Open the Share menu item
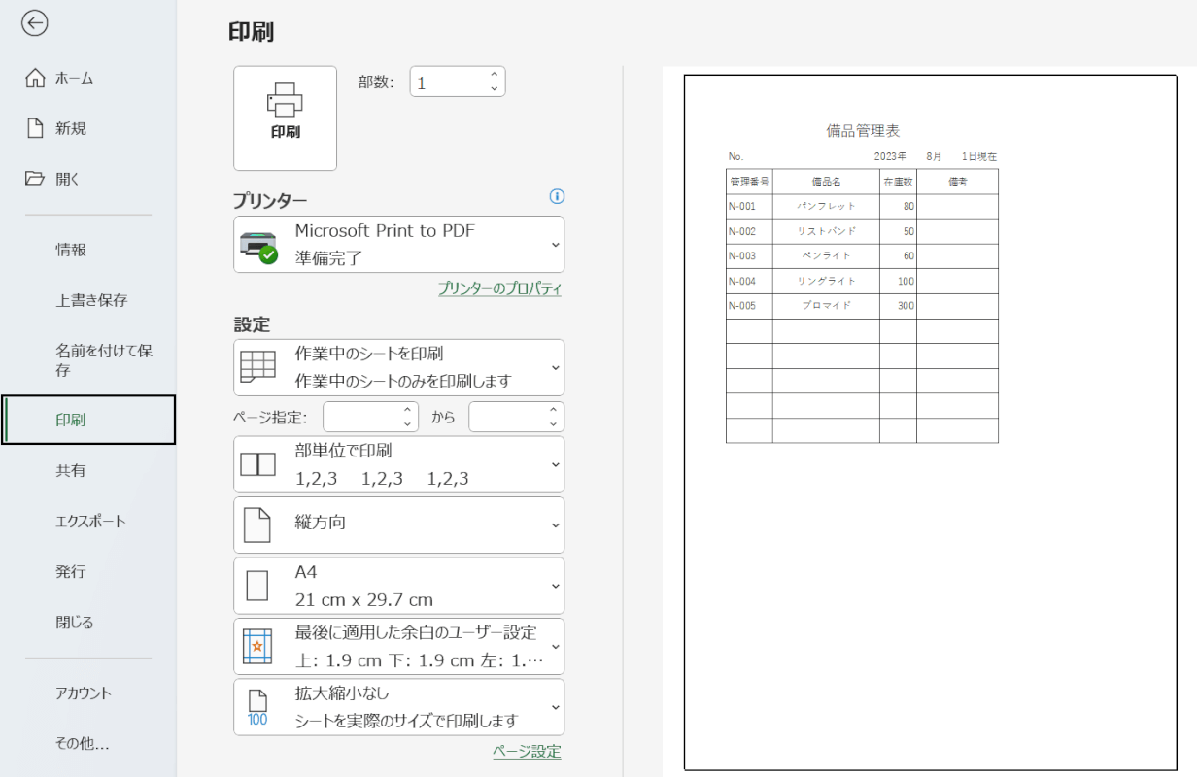This screenshot has width=1197, height=777. [x=71, y=471]
